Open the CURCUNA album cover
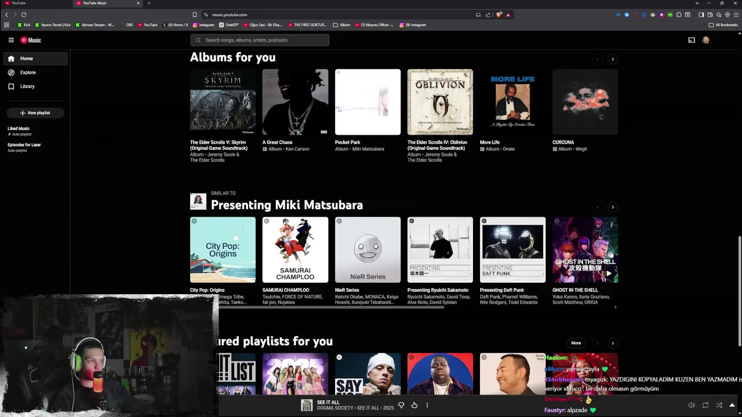The height and width of the screenshot is (417, 742). tap(585, 102)
